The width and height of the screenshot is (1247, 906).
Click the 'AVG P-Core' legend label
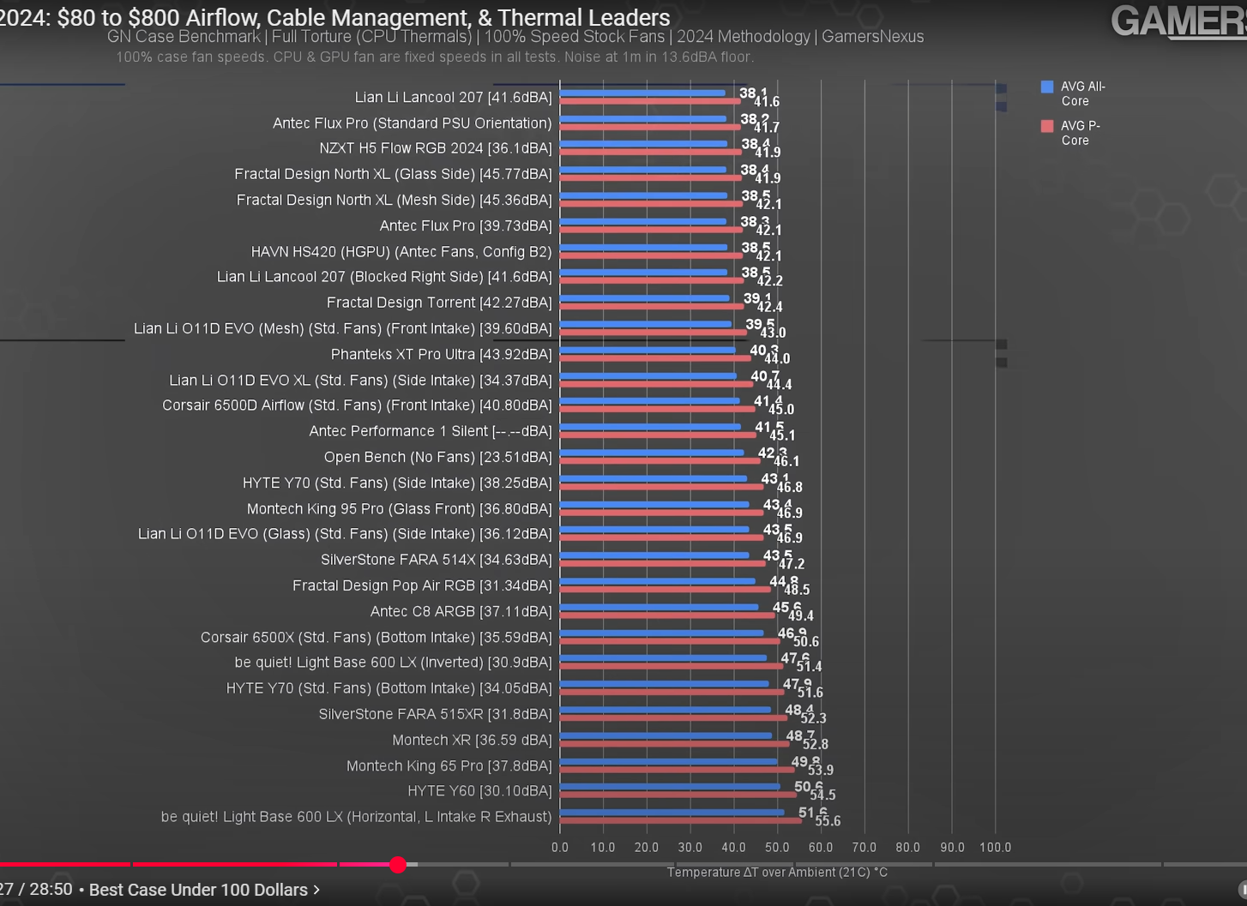[x=1080, y=133]
